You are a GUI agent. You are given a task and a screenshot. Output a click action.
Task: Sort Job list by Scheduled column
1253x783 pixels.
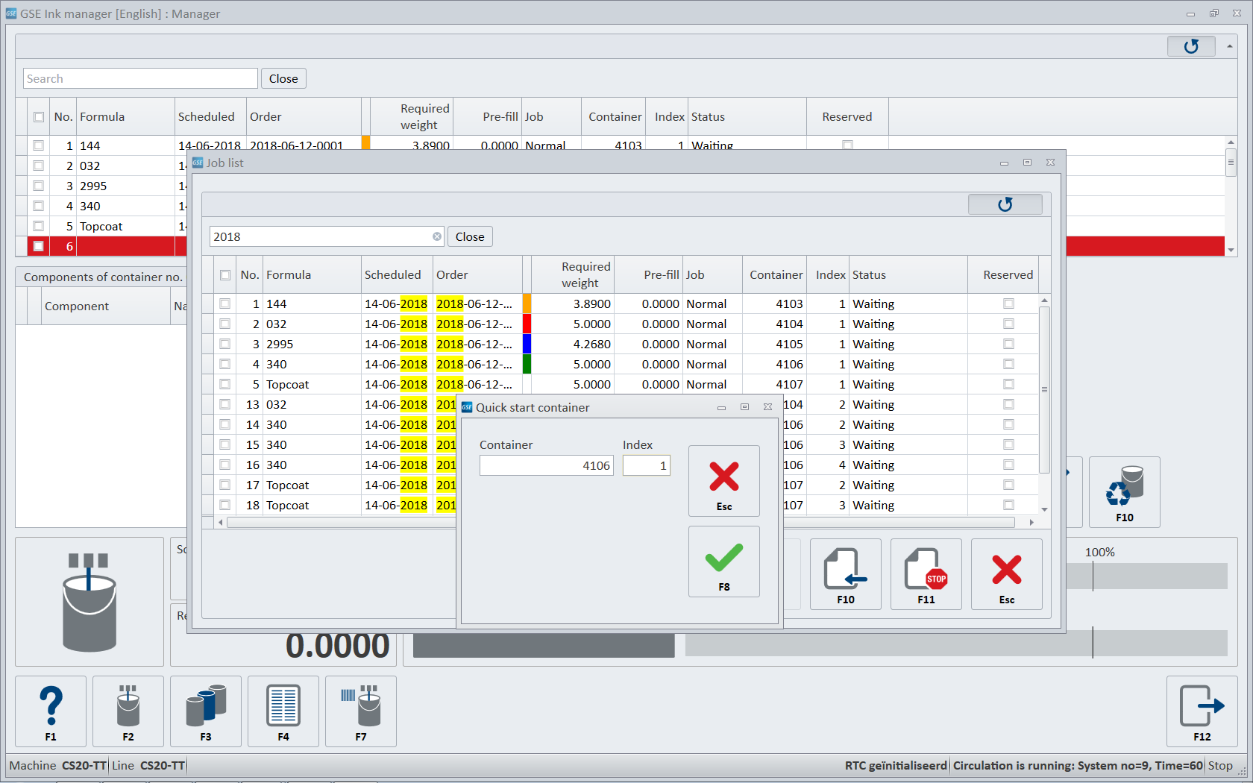coord(397,274)
